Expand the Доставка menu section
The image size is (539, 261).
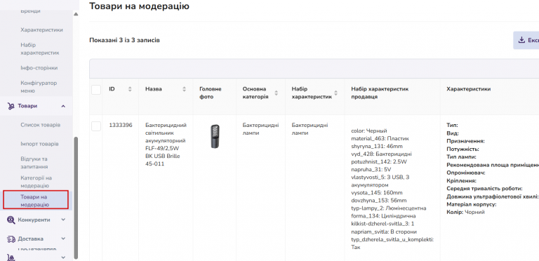(63, 239)
